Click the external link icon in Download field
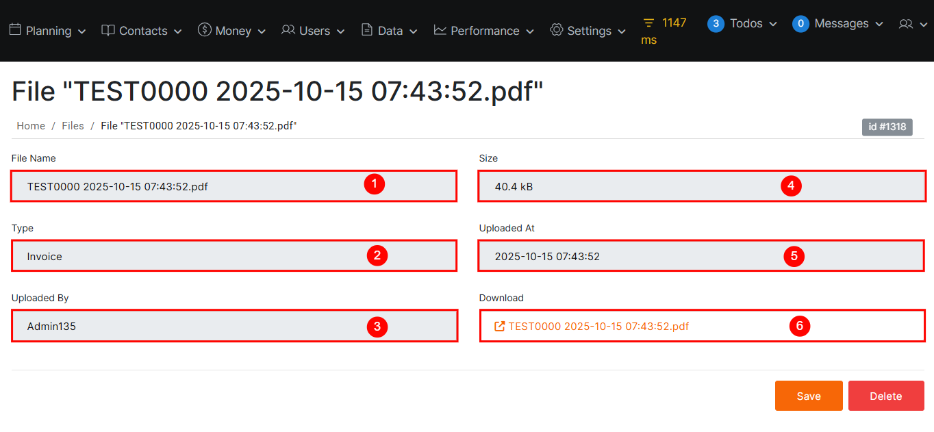This screenshot has width=934, height=432. coord(500,327)
